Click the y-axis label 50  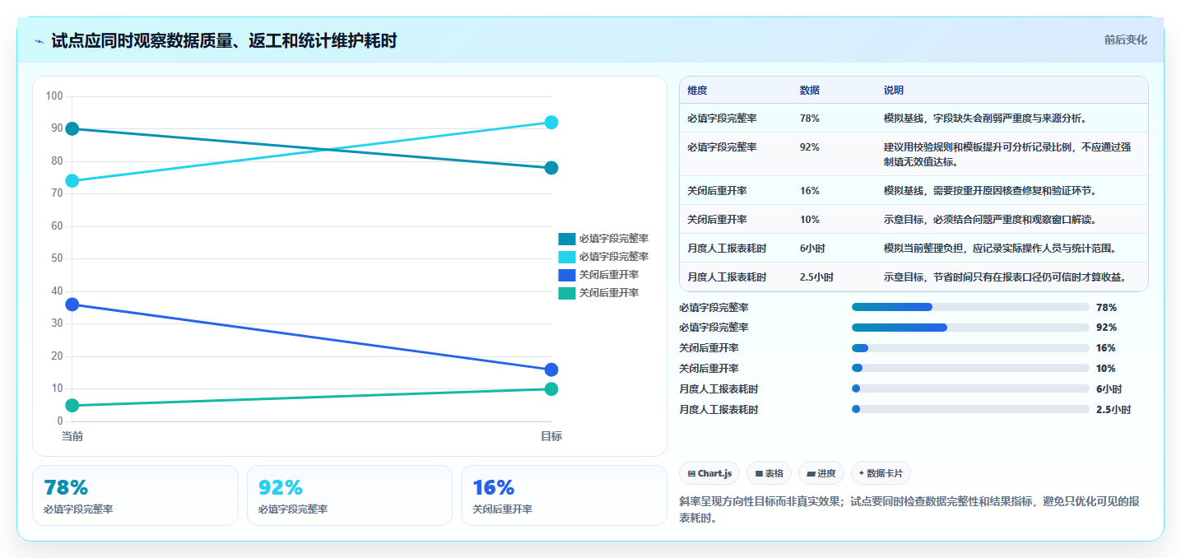pos(57,258)
